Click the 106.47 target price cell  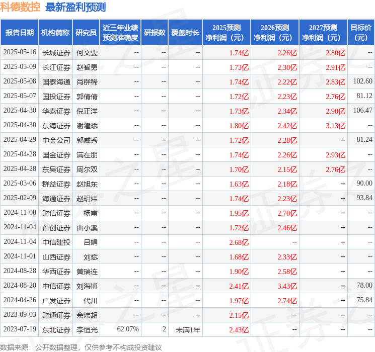(x=362, y=111)
